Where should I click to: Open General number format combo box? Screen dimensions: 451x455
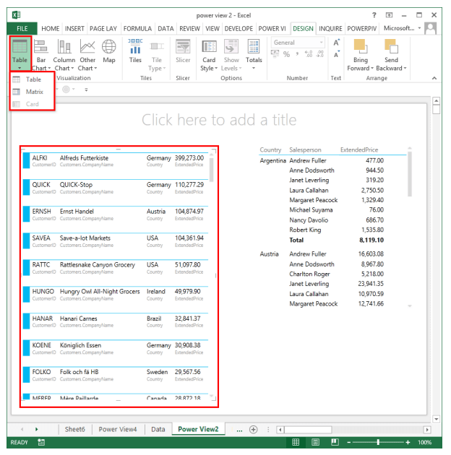tap(298, 43)
